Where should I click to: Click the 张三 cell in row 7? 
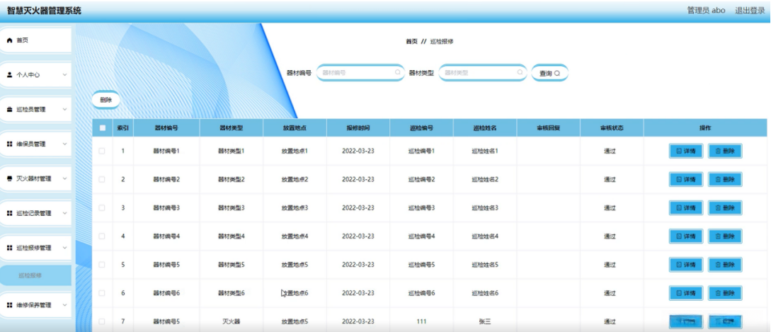[485, 321]
